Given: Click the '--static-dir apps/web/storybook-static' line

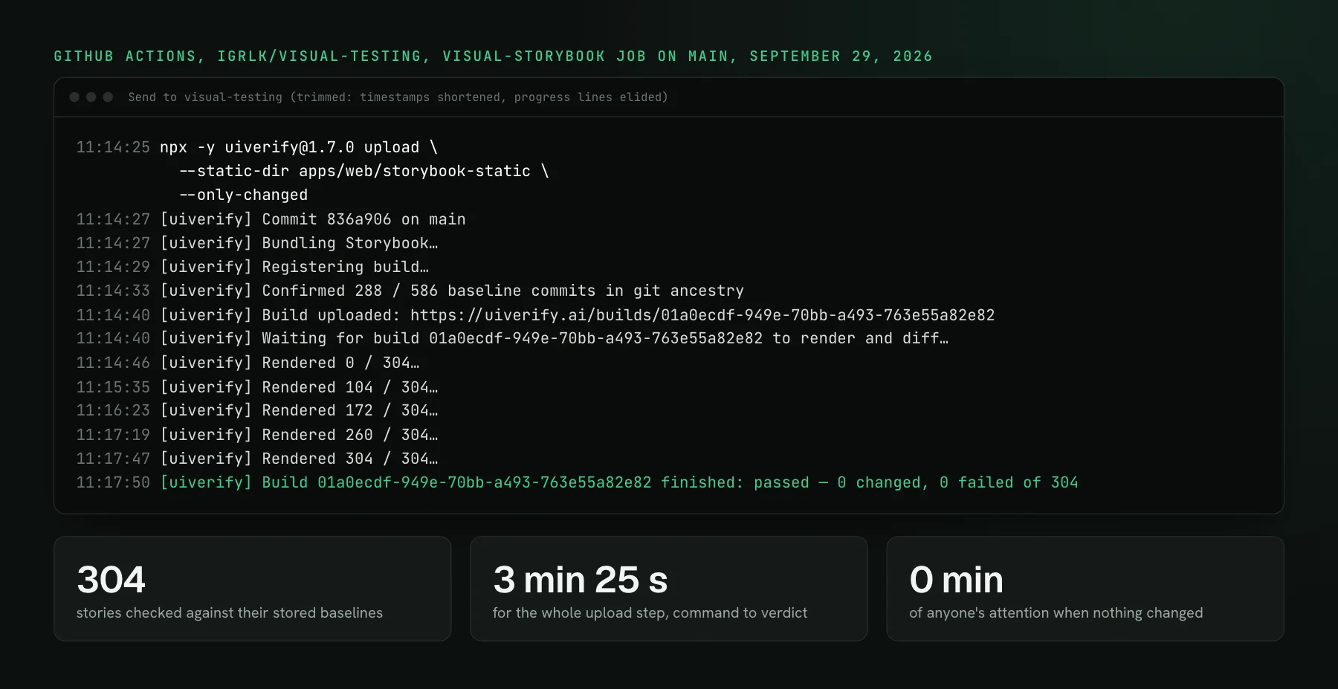Looking at the screenshot, I should (x=364, y=171).
